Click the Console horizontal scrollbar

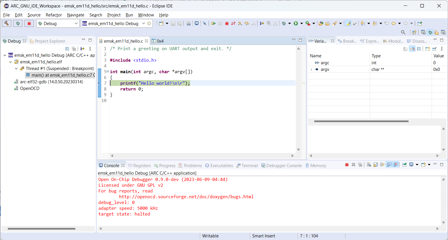click(x=269, y=228)
